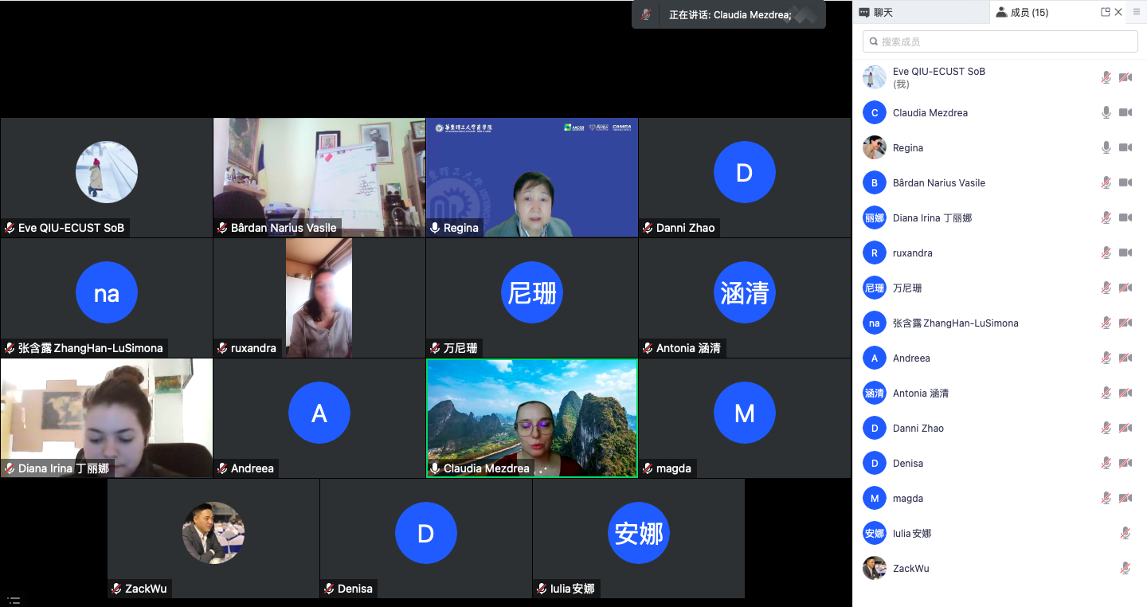The width and height of the screenshot is (1147, 607).
Task: Click magda's name in the members list
Action: point(908,499)
